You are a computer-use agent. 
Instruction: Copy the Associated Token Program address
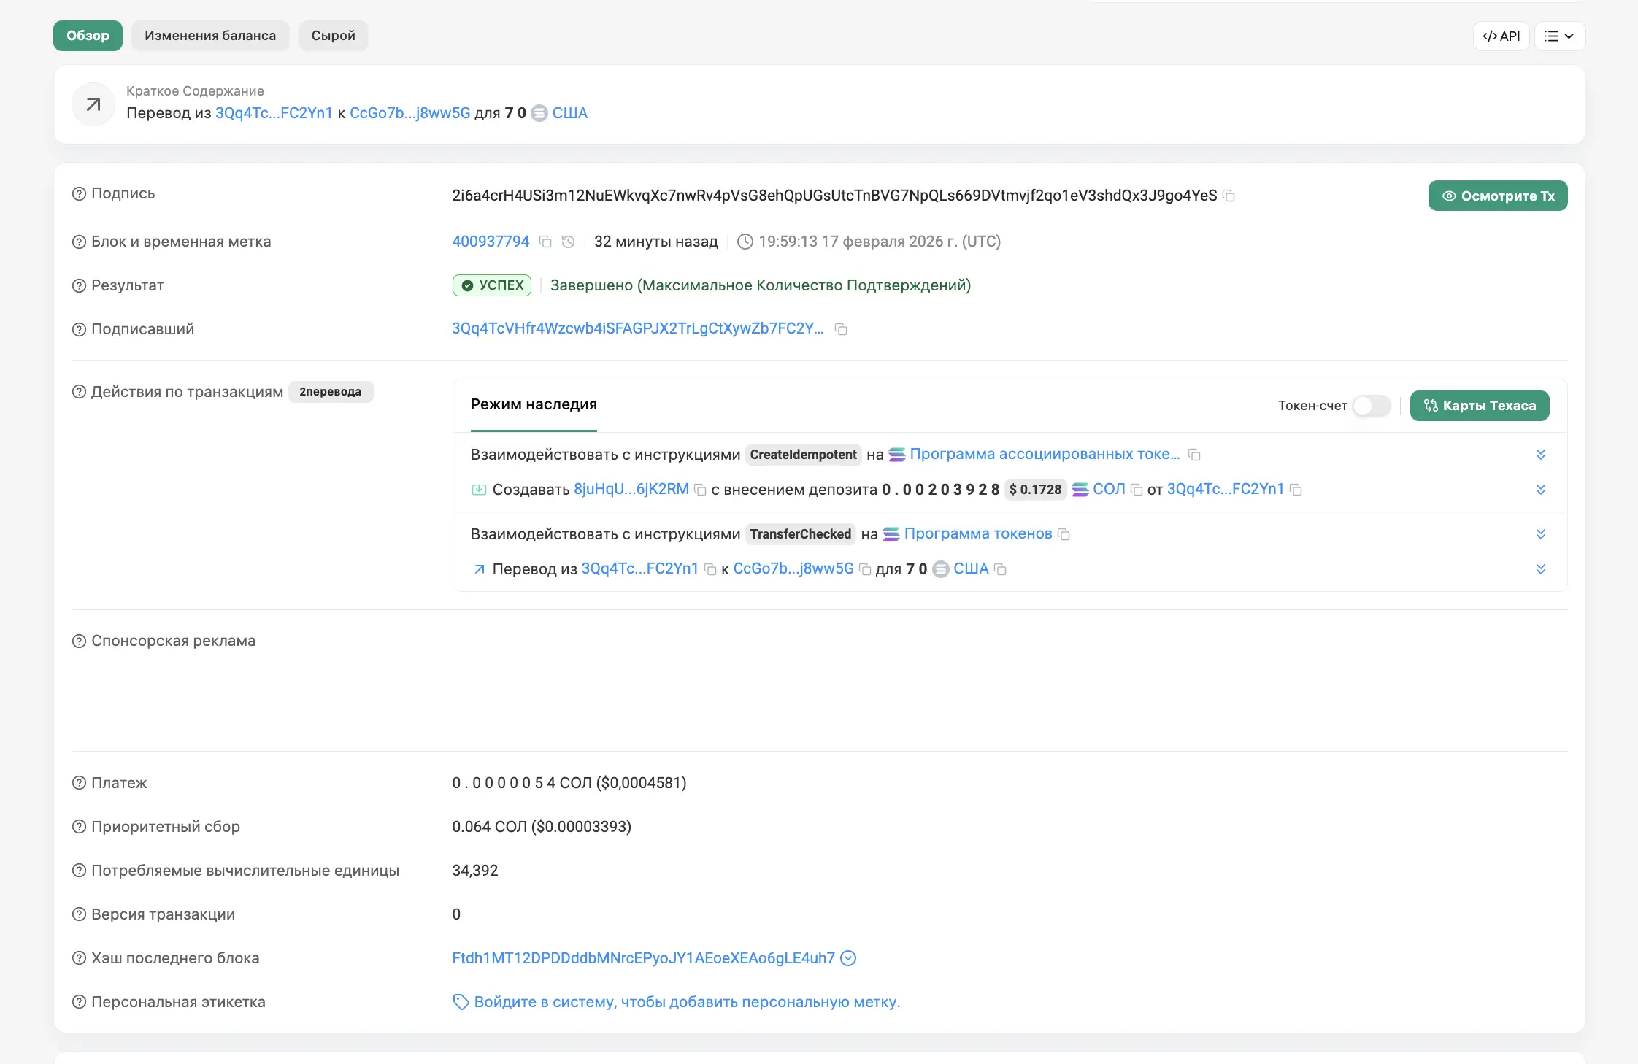point(1194,455)
